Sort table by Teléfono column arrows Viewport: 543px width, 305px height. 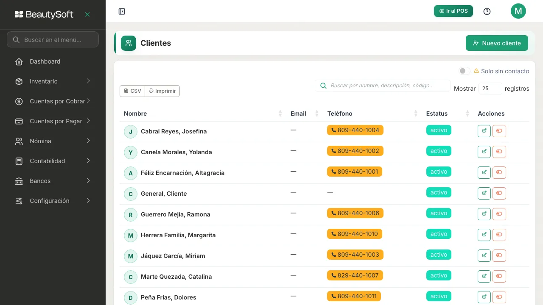click(x=416, y=114)
